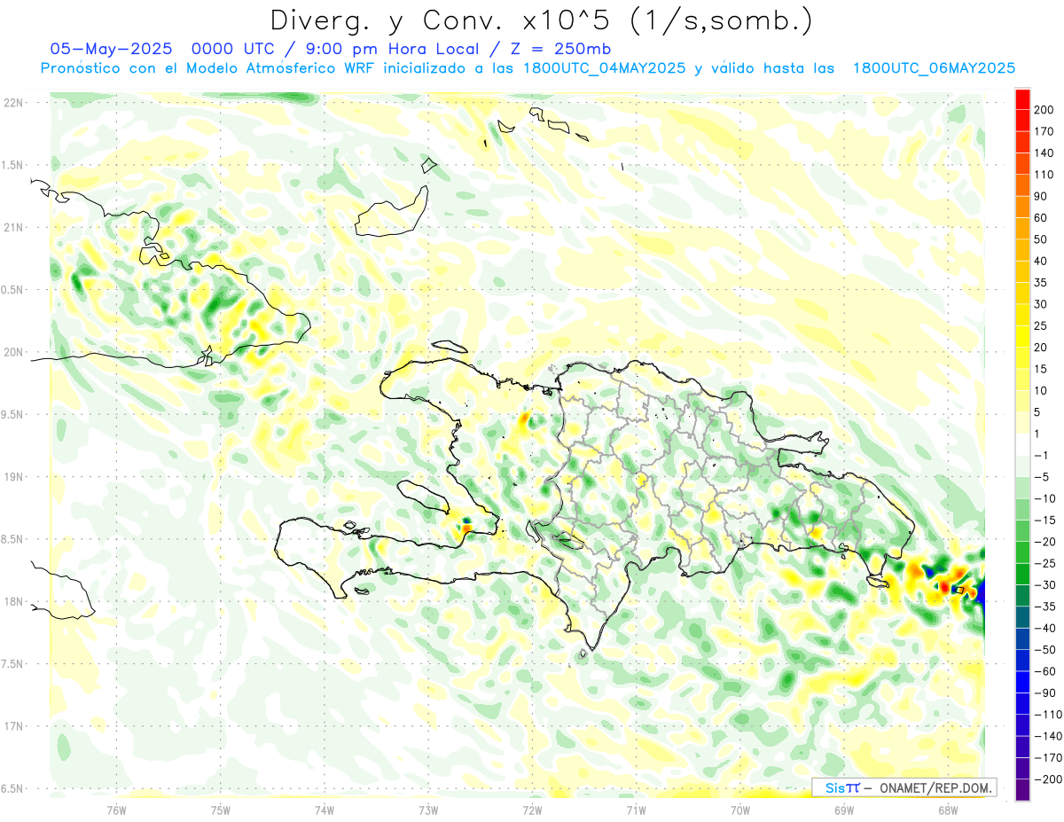
Task: Click the '73W' longitude label
Action: click(428, 809)
